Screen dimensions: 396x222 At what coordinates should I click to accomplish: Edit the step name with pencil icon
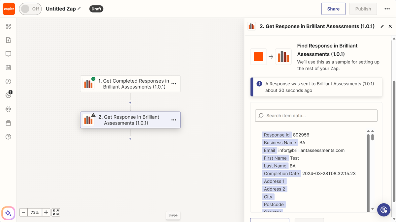[382, 26]
